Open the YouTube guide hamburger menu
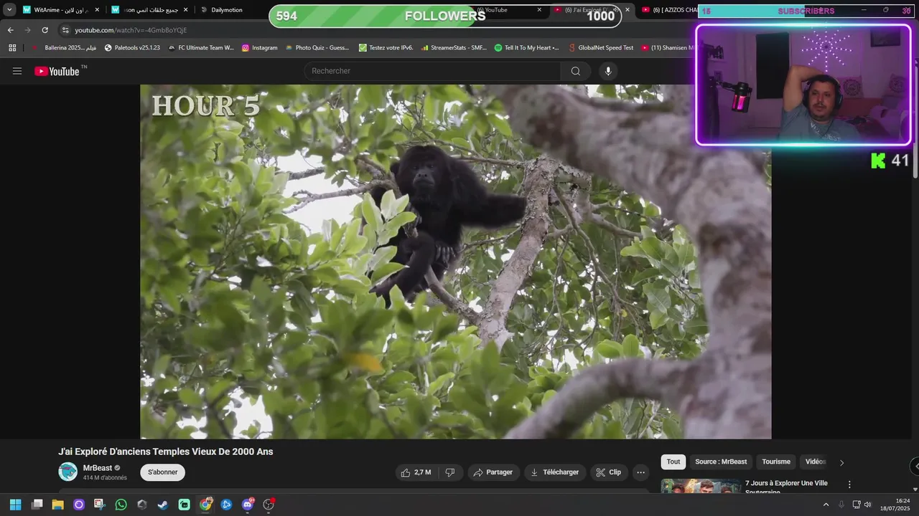 (x=17, y=71)
